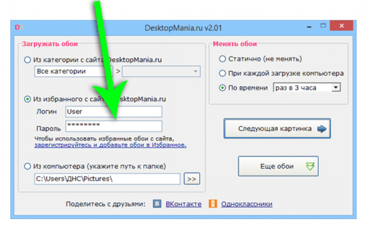This screenshot has width=369, height=228.
Task: Open the Одноклассники share link
Action: click(x=246, y=204)
